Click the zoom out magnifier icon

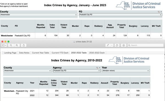pyautogui.click(x=11, y=45)
